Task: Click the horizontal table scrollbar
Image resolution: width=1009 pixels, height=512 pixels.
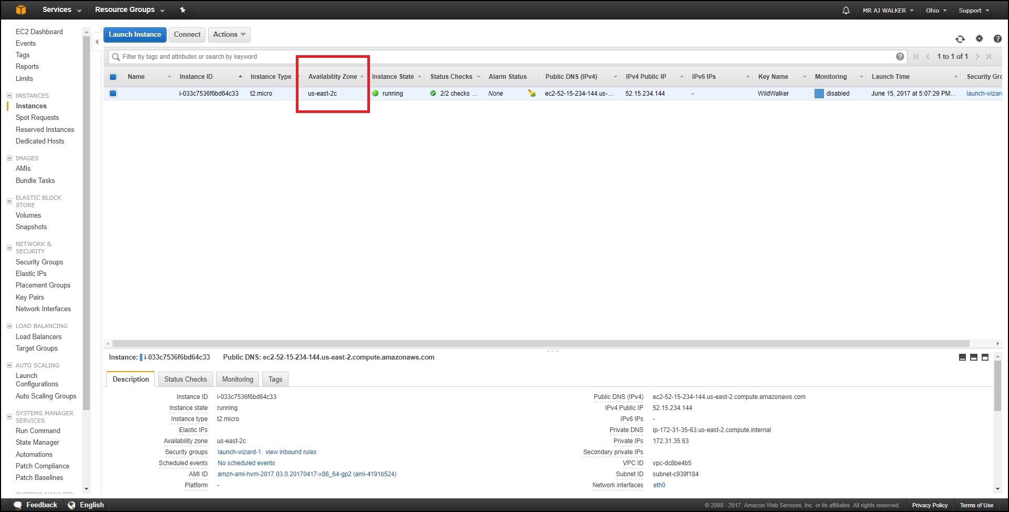Action: tap(541, 344)
